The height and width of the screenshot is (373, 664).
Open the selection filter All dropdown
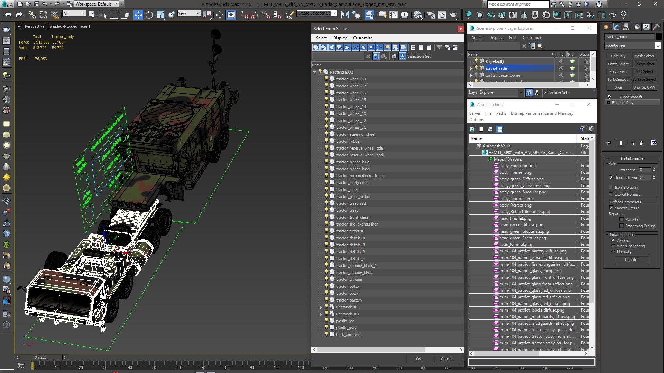tap(74, 13)
